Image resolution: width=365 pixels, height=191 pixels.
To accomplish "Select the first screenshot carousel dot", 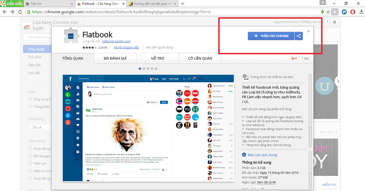I will coord(140,69).
